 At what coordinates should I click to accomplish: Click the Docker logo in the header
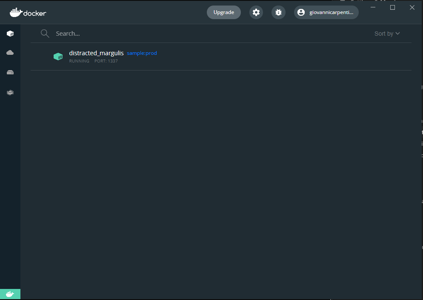pos(28,13)
